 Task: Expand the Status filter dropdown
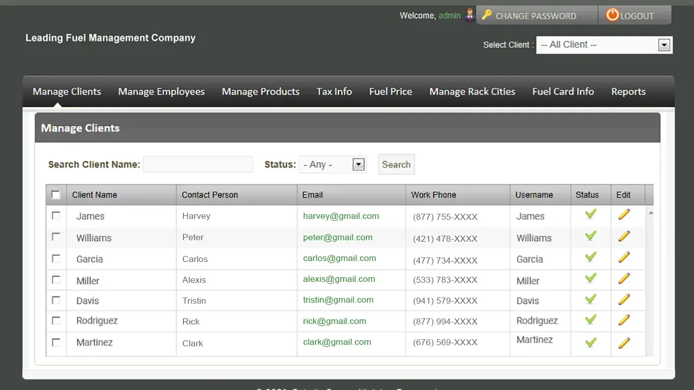tap(333, 165)
